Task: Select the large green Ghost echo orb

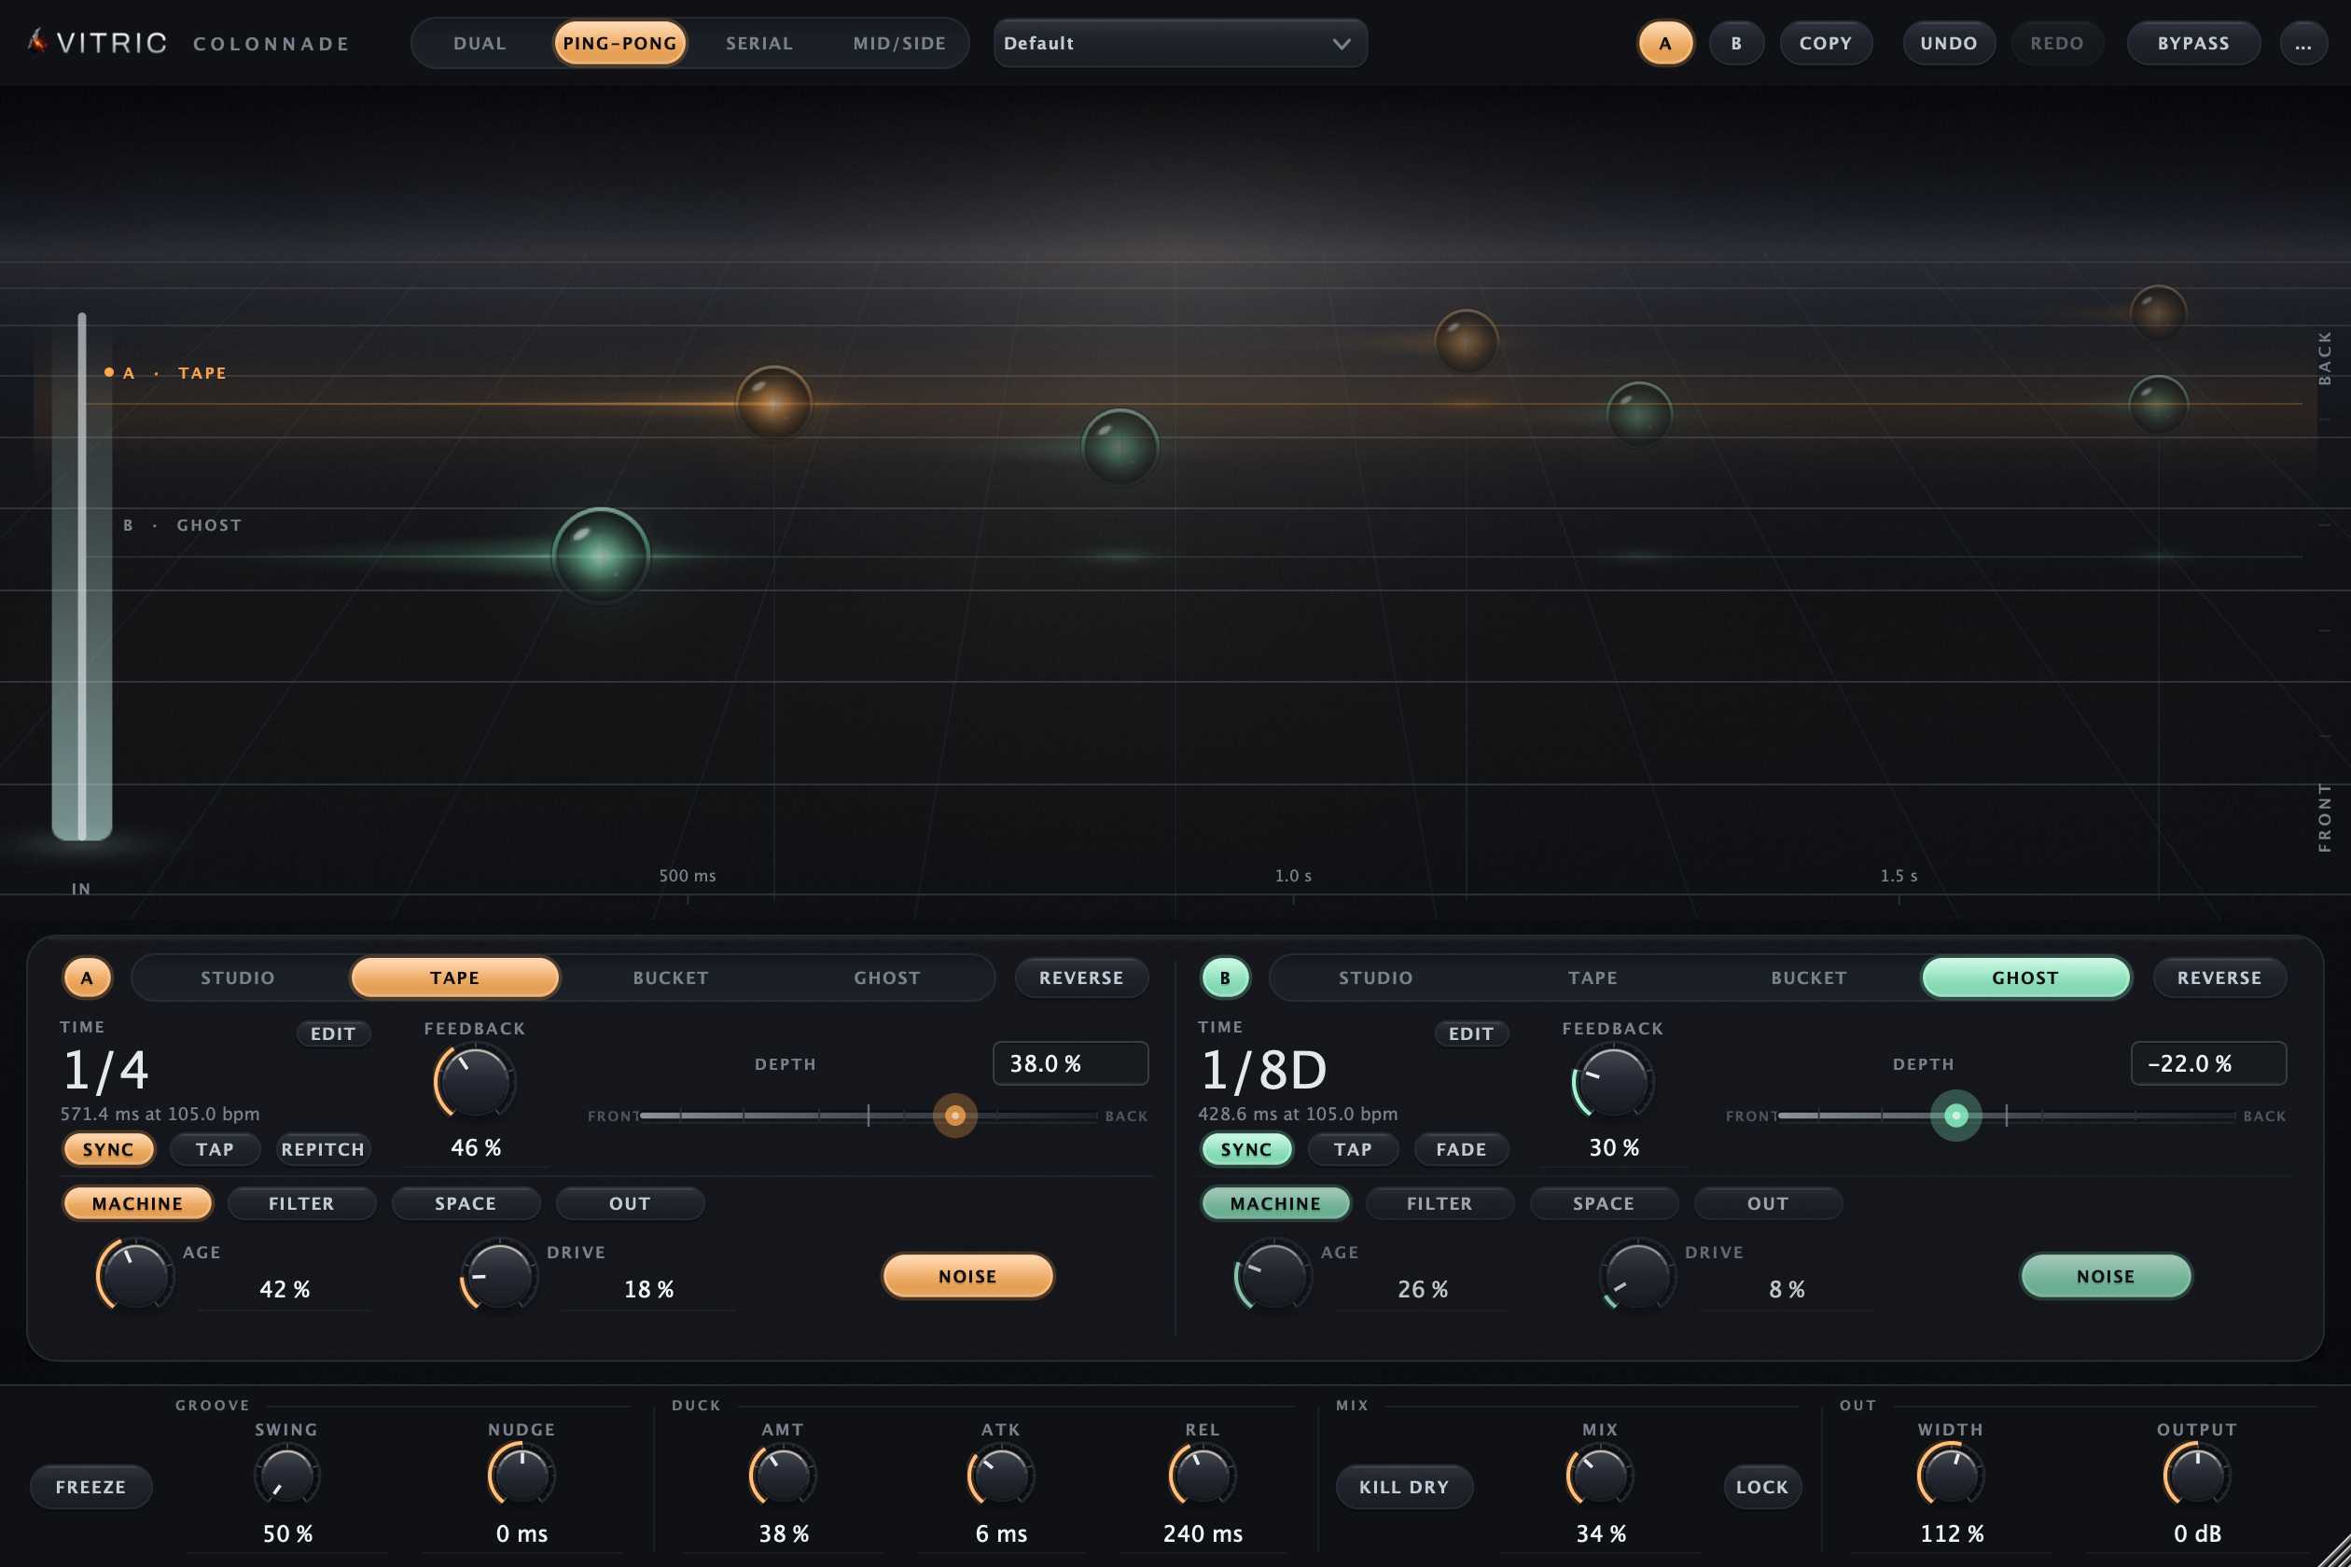Action: pyautogui.click(x=601, y=556)
